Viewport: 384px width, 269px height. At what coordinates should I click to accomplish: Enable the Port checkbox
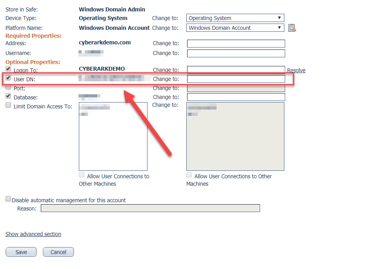point(8,87)
